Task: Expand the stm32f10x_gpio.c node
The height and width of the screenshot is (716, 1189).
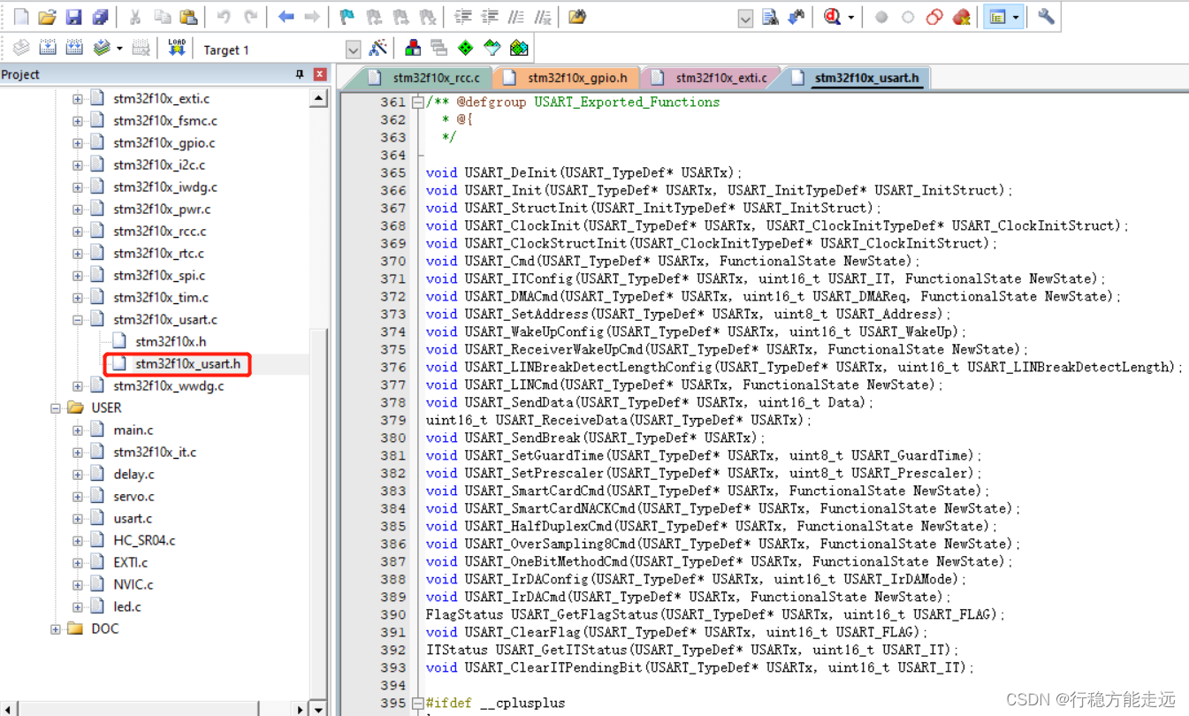Action: coord(78,143)
